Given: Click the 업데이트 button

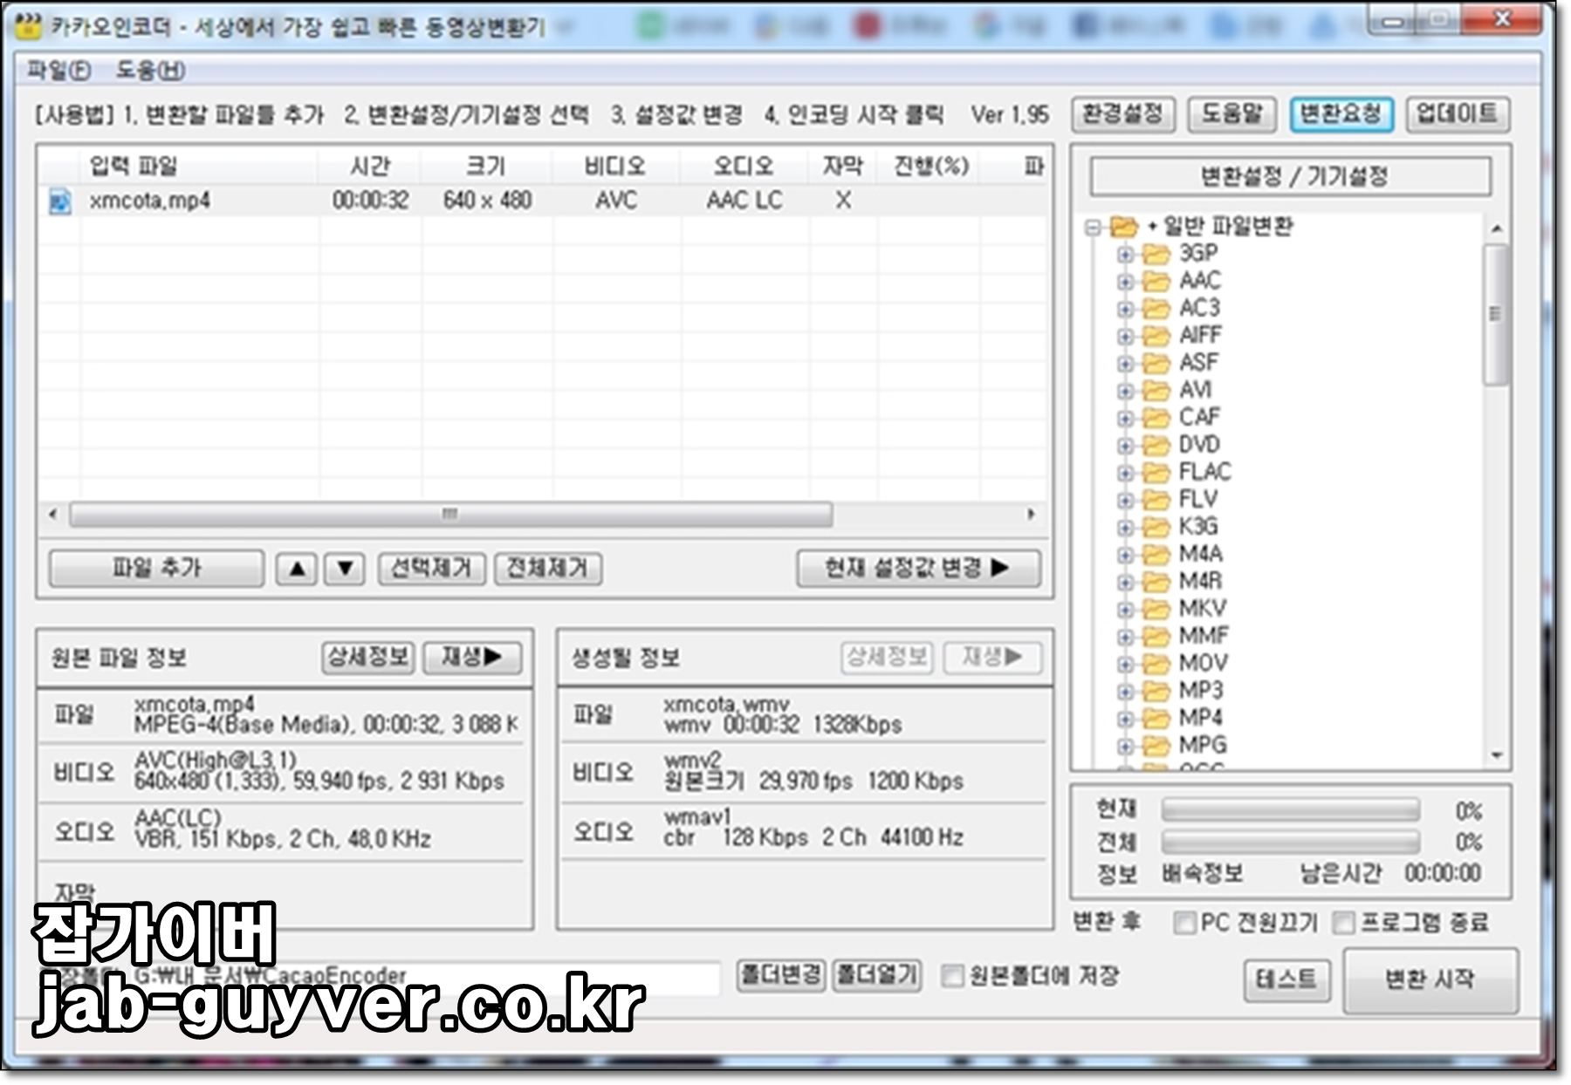Looking at the screenshot, I should point(1457,114).
